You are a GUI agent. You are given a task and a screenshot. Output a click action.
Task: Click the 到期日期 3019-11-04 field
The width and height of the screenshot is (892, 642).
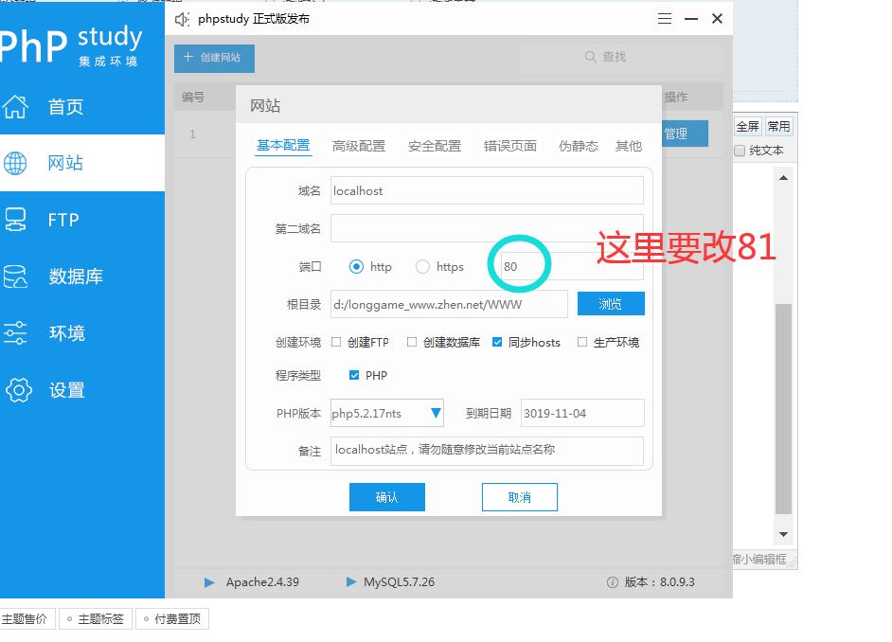tap(582, 414)
